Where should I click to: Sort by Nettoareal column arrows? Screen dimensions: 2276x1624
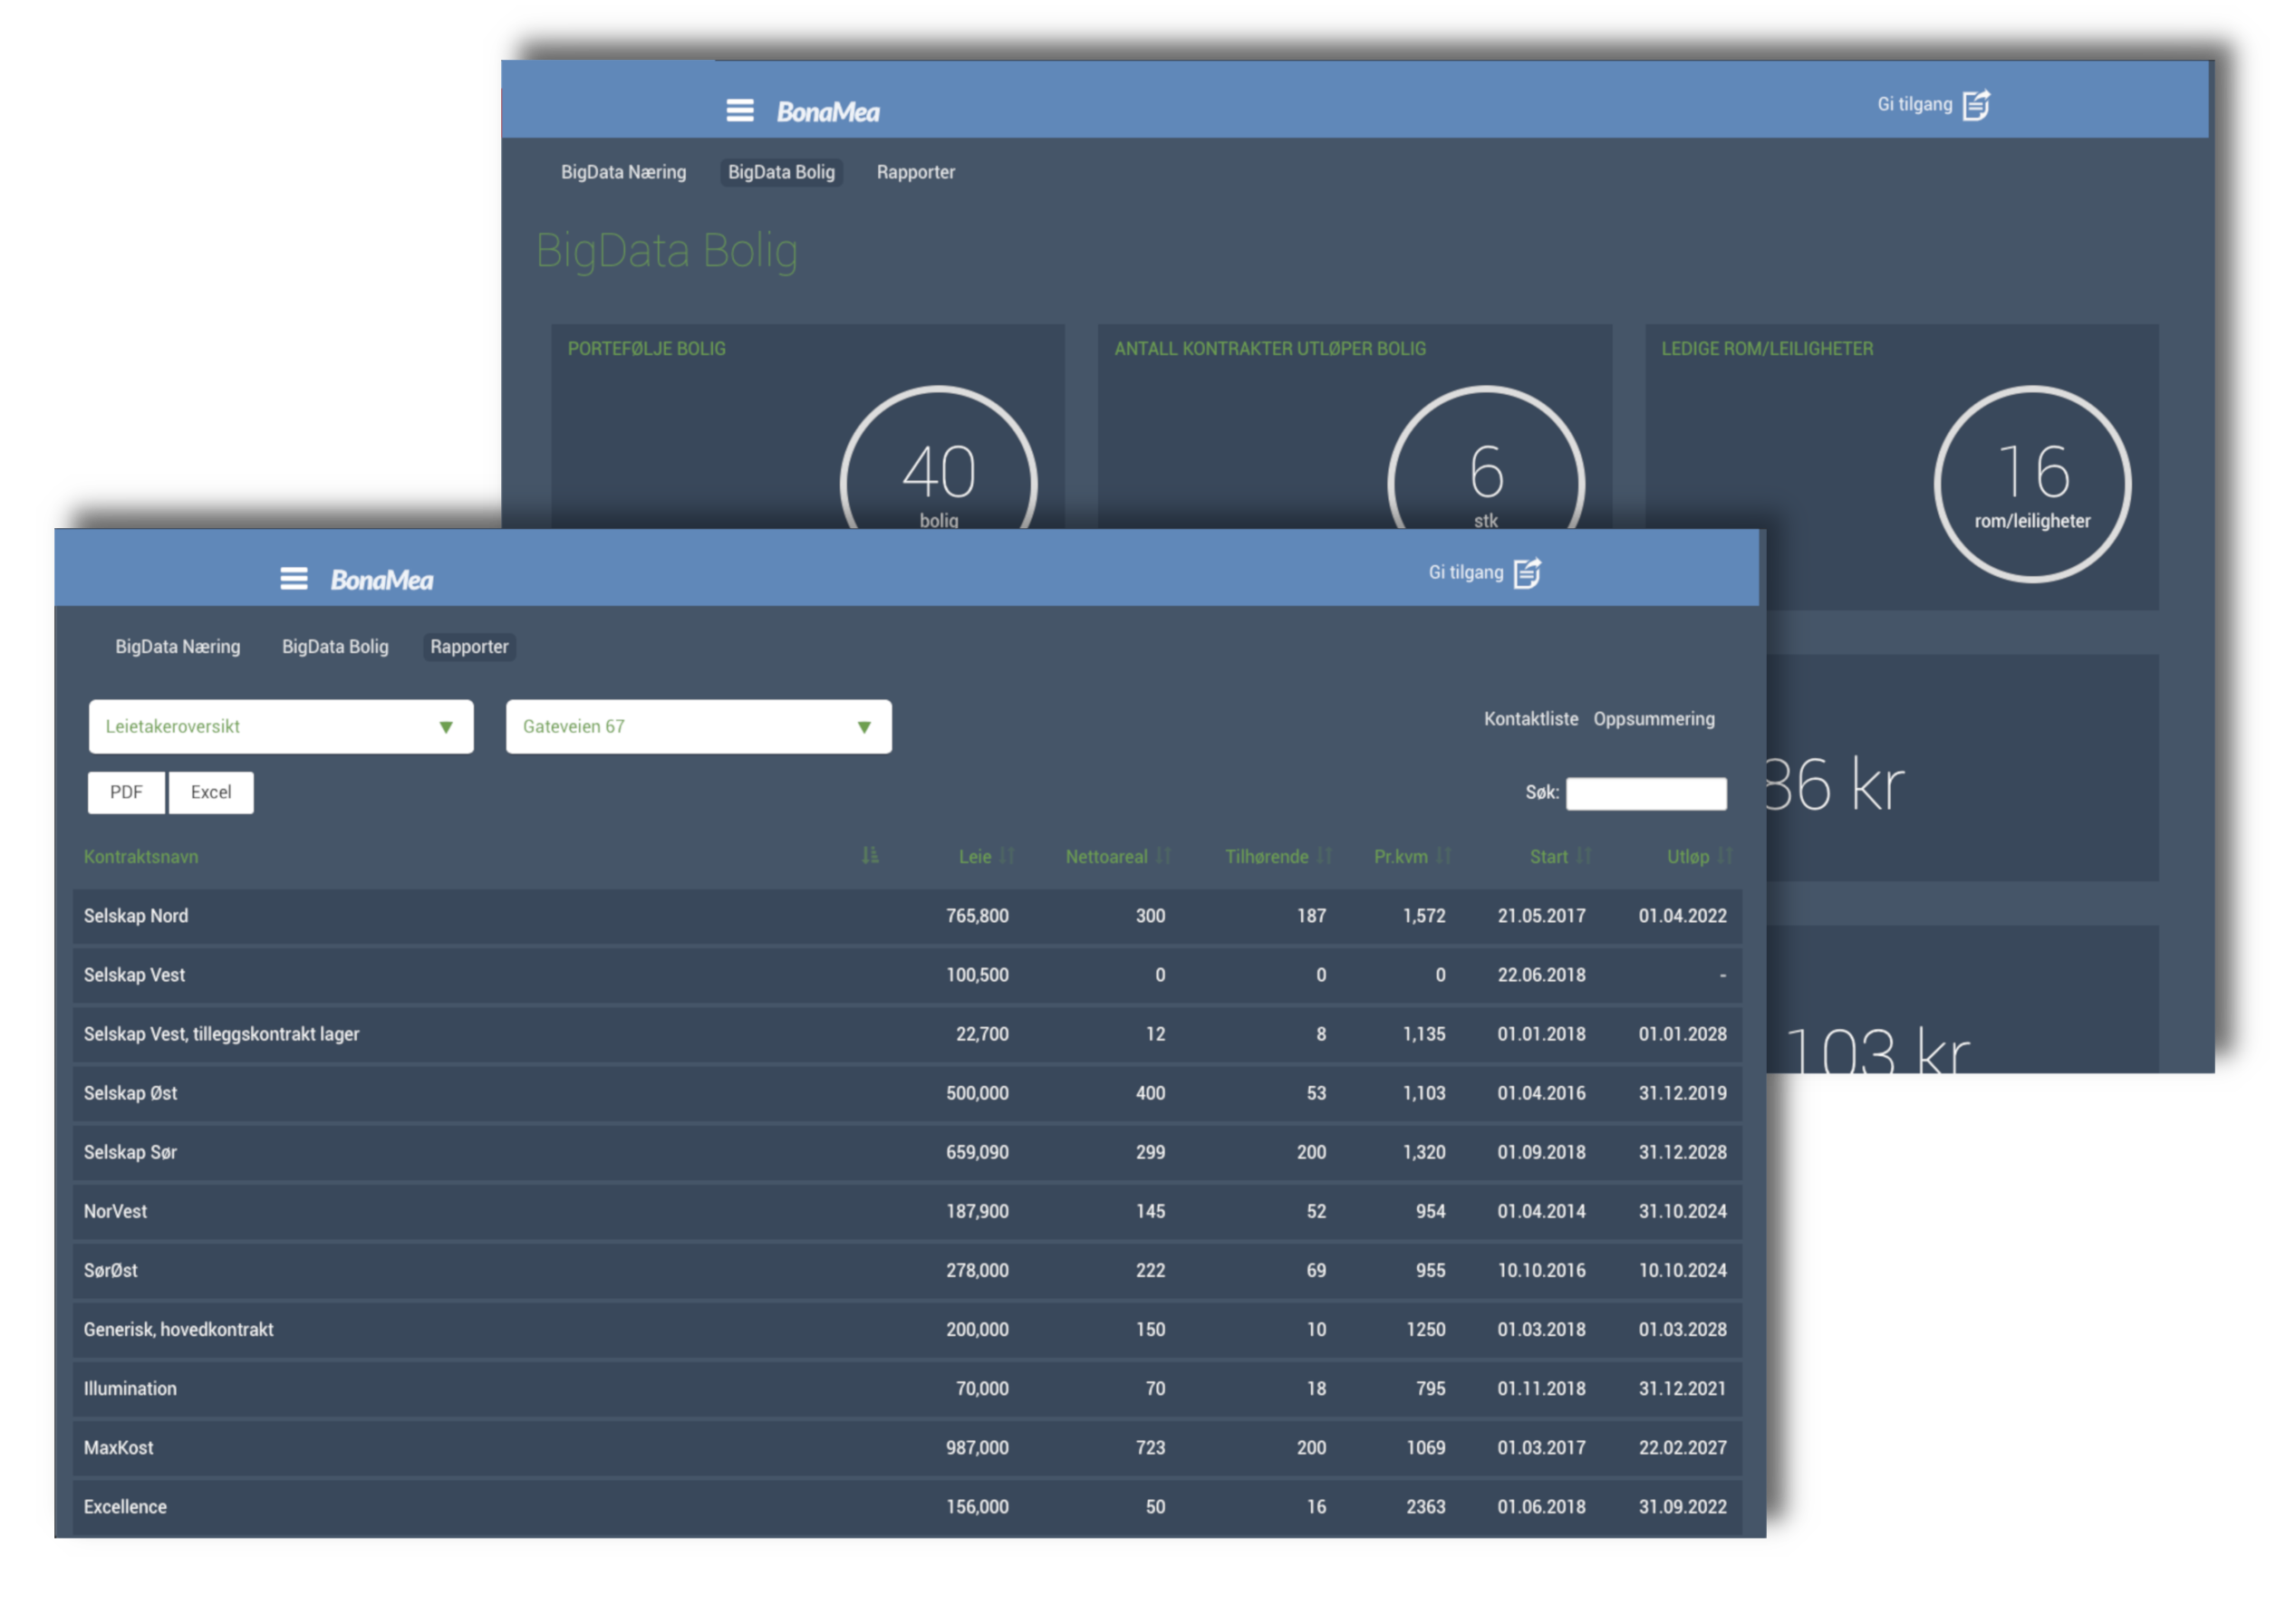coord(1162,856)
